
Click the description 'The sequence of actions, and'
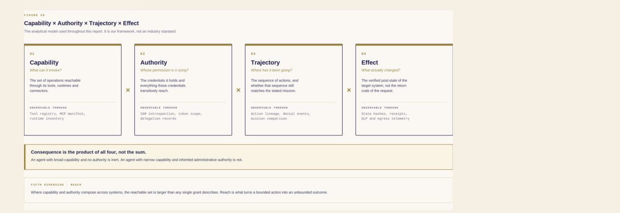[x=274, y=85]
